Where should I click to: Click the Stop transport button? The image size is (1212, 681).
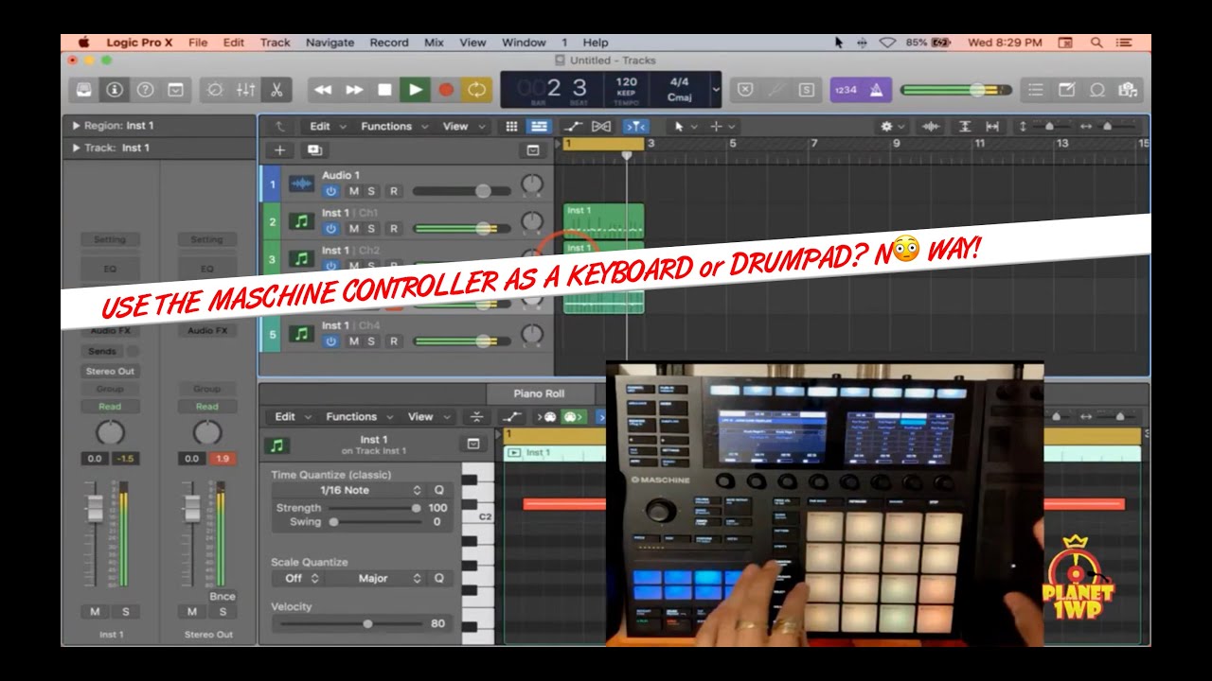(x=384, y=90)
